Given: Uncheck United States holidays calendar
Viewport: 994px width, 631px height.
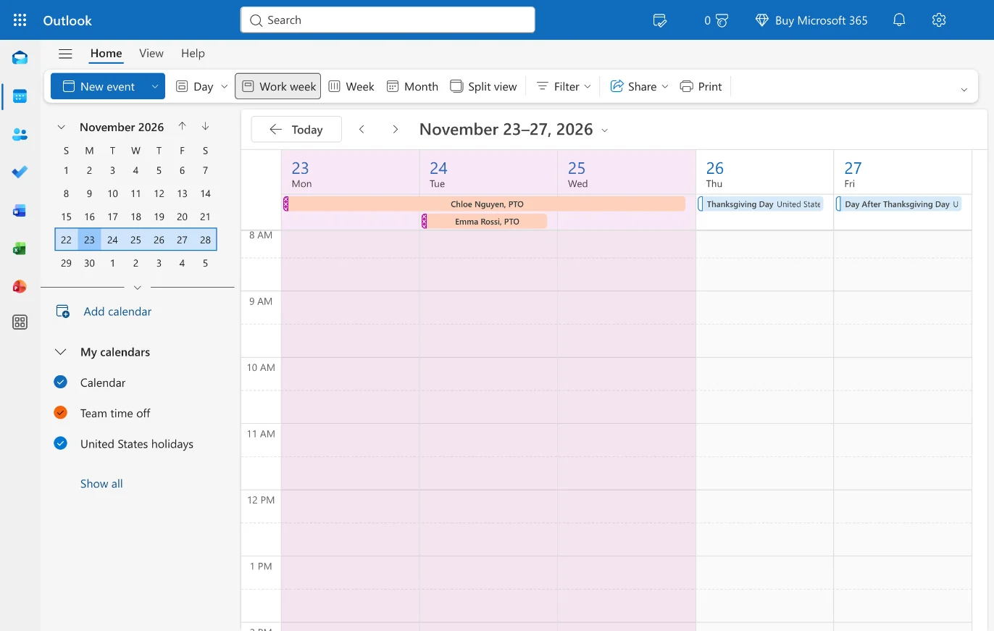Looking at the screenshot, I should pyautogui.click(x=60, y=443).
